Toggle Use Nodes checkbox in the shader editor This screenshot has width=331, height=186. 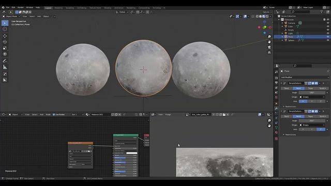[x=54, y=115]
